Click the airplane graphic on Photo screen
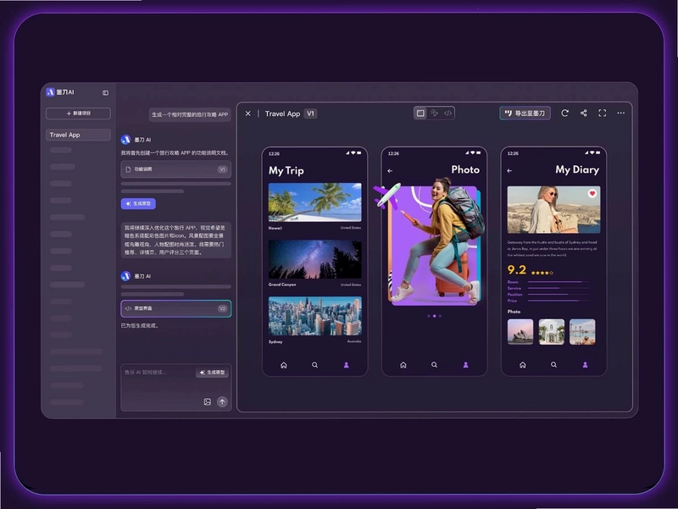This screenshot has width=678, height=509. pyautogui.click(x=387, y=196)
